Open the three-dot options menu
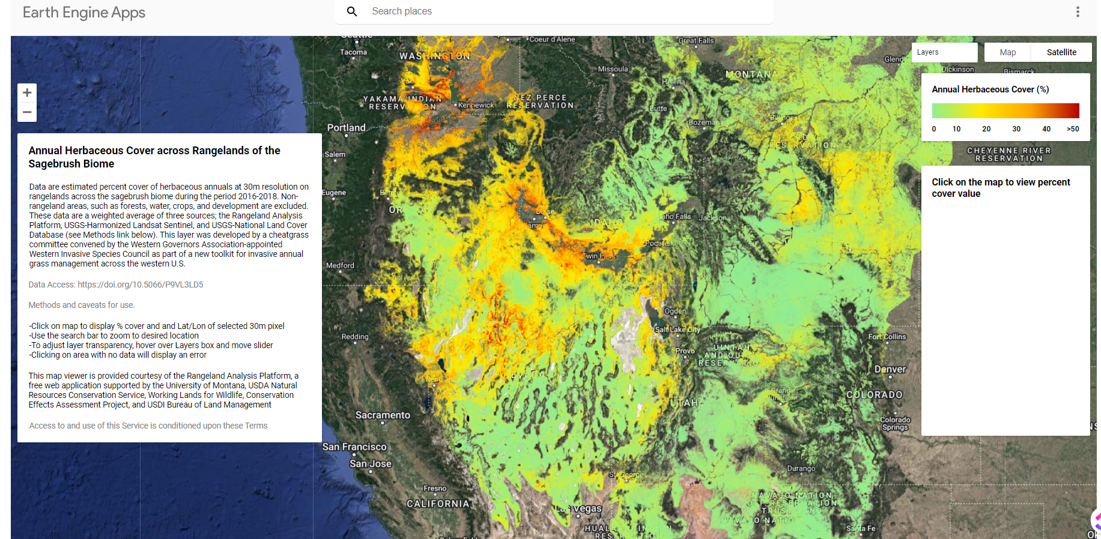The image size is (1101, 539). point(1078,11)
